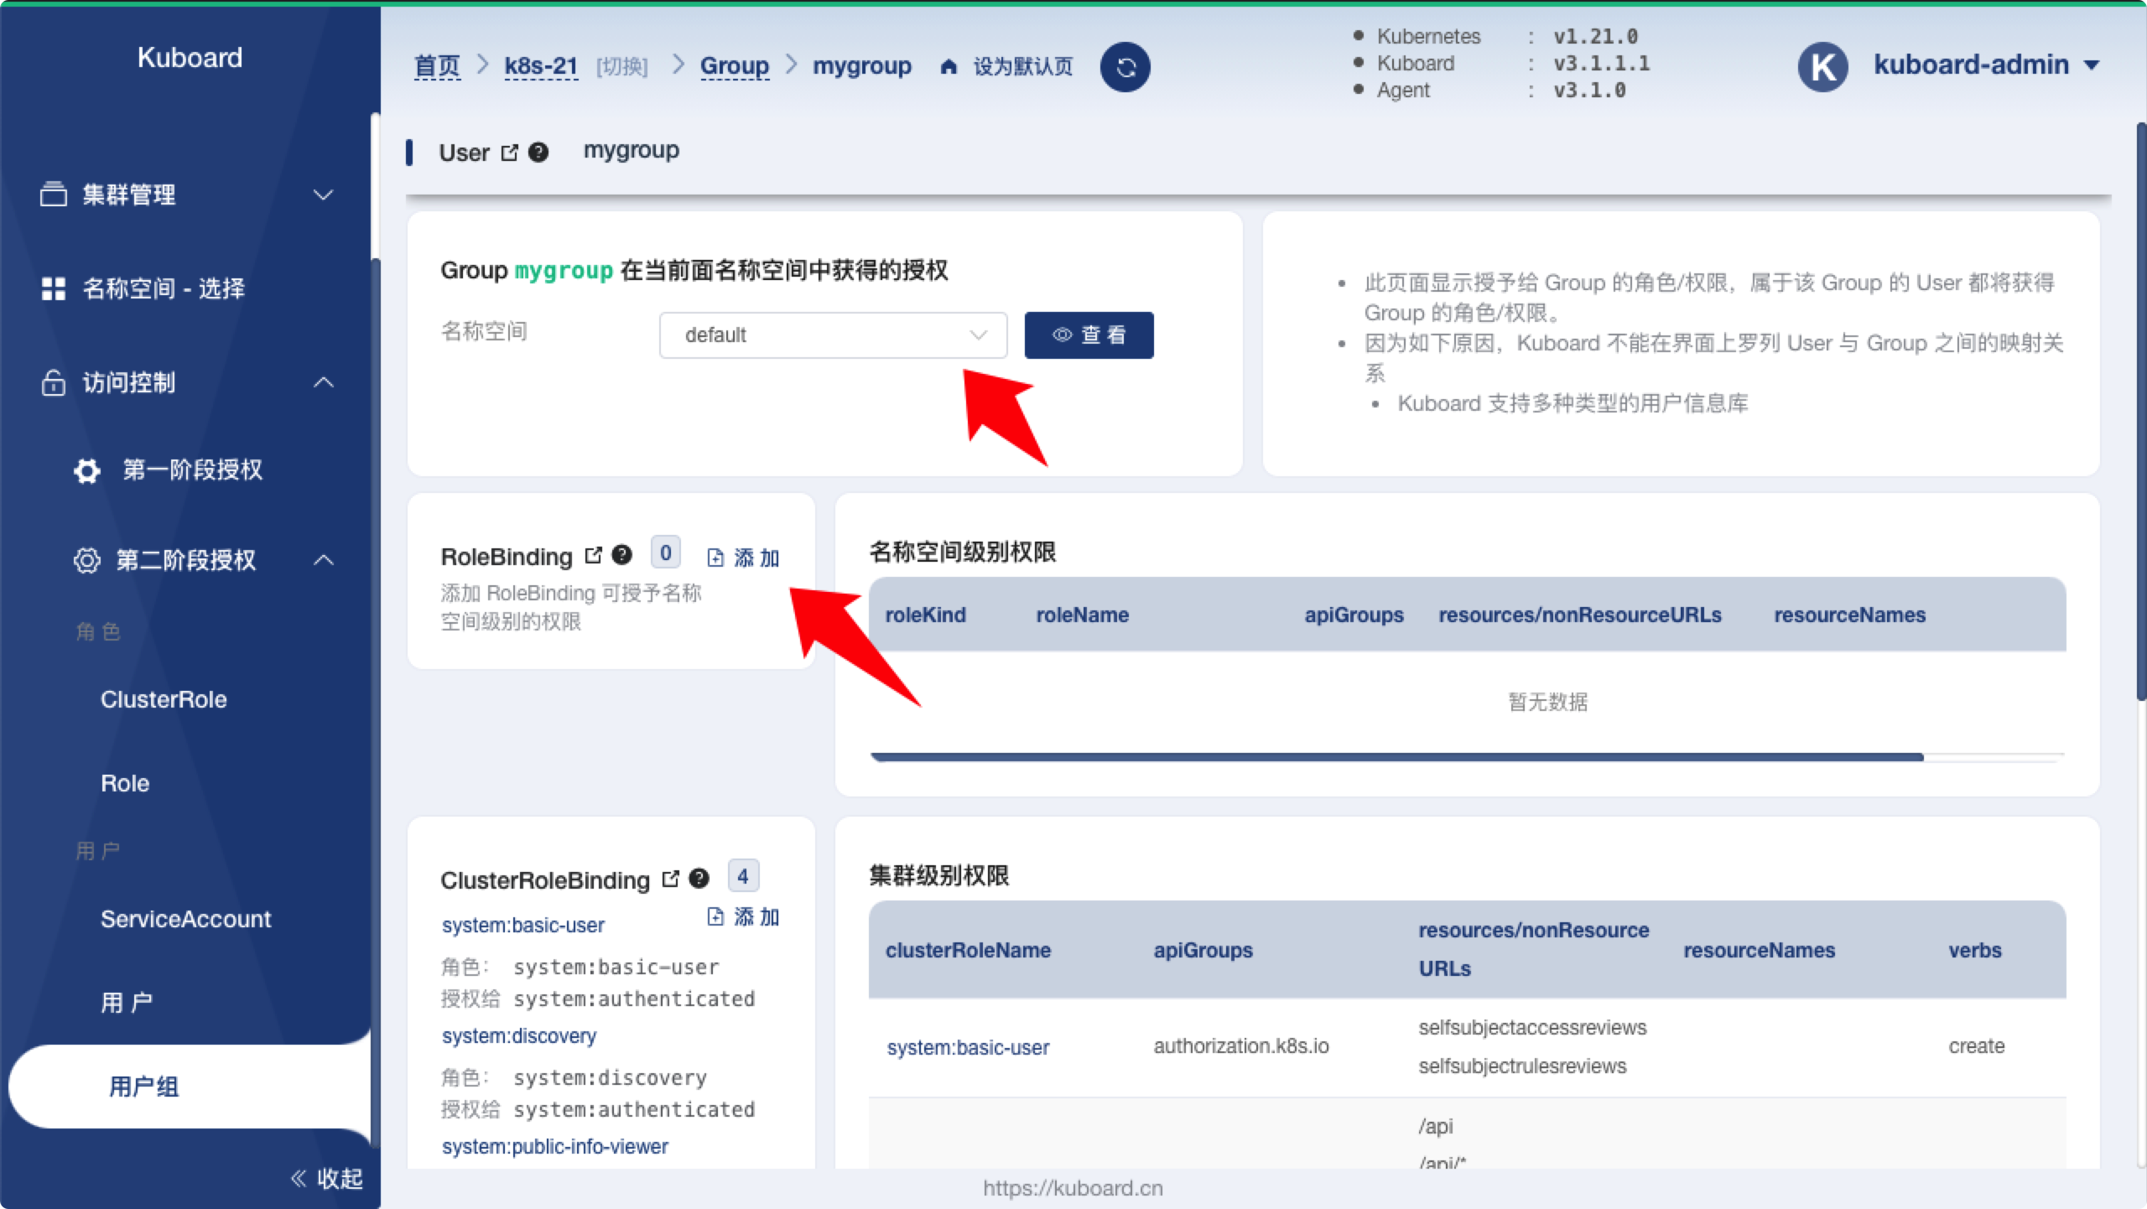
Task: Open 名称空间 - 选择 in sidebar
Action: (x=164, y=288)
